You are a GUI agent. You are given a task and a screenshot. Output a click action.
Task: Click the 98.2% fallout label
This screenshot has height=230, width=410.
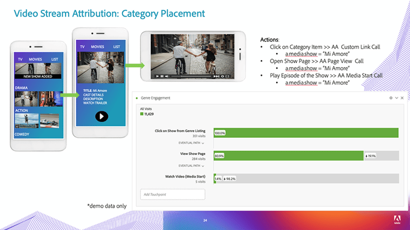229,179
